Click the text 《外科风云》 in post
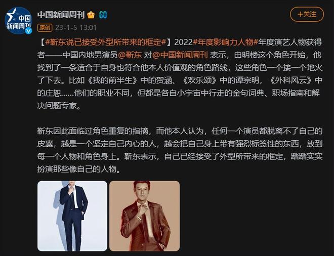 [x=292, y=80]
